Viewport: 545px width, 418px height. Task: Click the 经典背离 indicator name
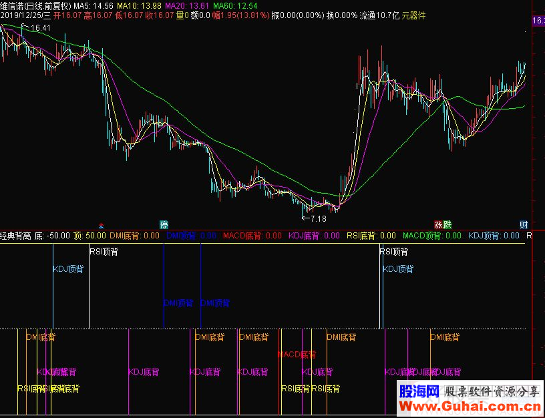[x=16, y=236]
